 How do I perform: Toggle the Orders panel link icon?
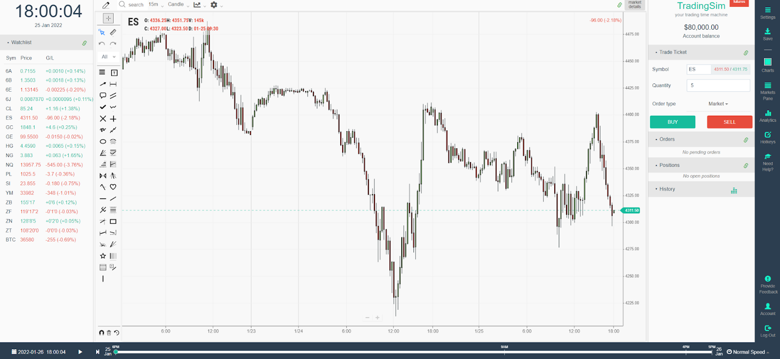(746, 140)
